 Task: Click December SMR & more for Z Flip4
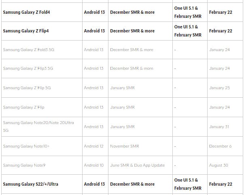132,31
